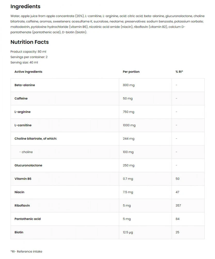Viewport: 215px width, 259px height.
Task: Click the Vitamin B6 row label
Action: point(23,179)
